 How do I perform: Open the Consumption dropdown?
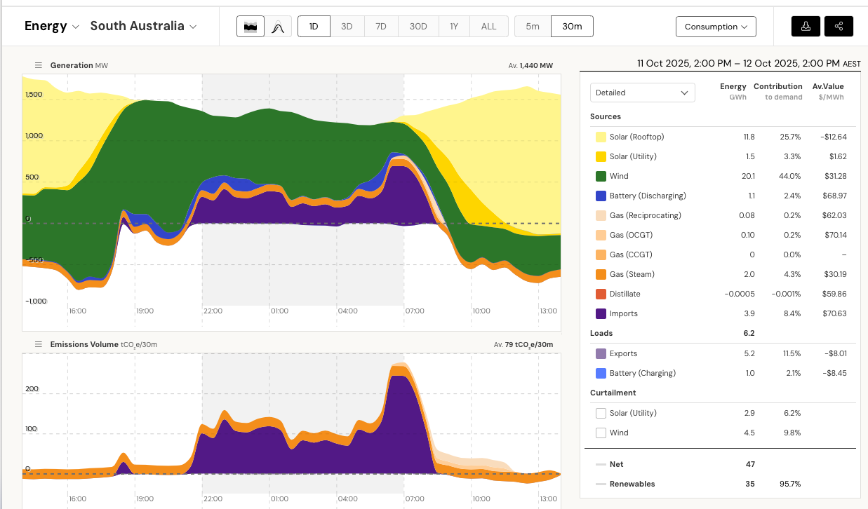tap(716, 27)
